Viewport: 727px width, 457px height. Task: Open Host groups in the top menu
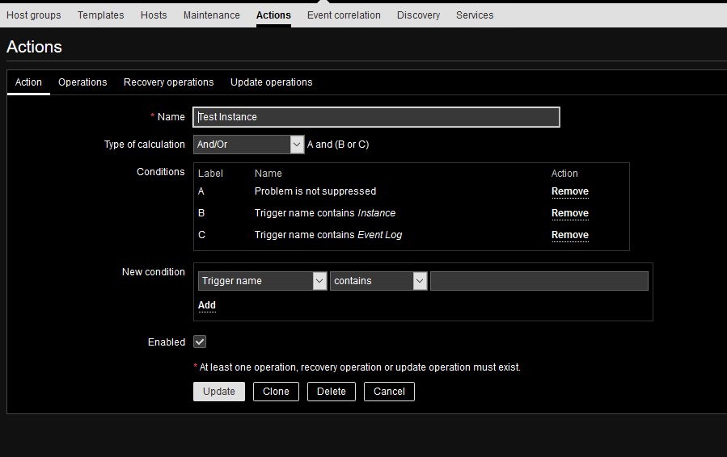coord(33,15)
